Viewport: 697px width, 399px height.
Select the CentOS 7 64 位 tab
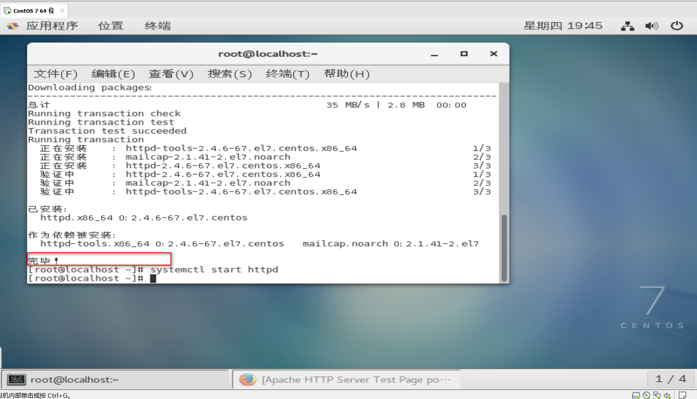coord(31,10)
